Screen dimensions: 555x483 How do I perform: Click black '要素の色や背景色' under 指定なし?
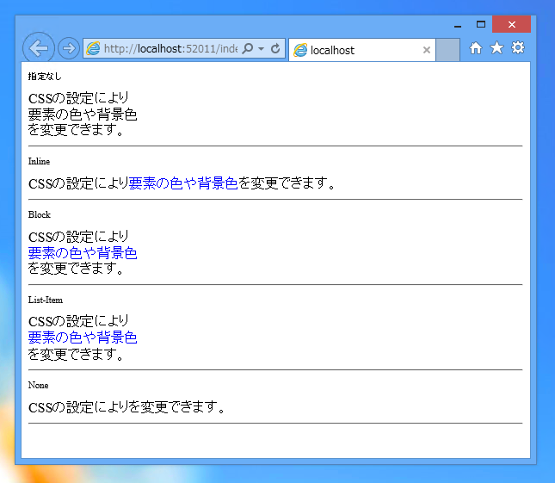[x=83, y=115]
